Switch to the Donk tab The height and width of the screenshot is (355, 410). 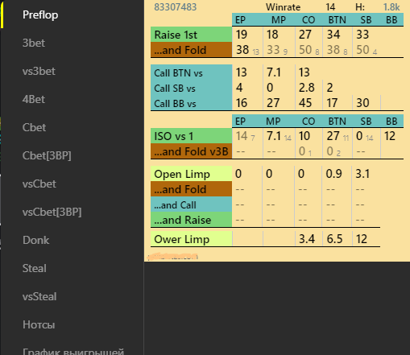[36, 240]
